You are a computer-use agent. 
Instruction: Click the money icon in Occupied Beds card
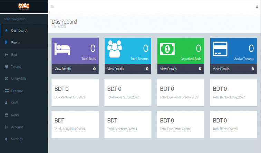[x=167, y=49]
